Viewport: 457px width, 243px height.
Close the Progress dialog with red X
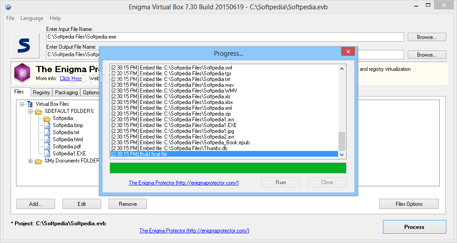coord(347,52)
